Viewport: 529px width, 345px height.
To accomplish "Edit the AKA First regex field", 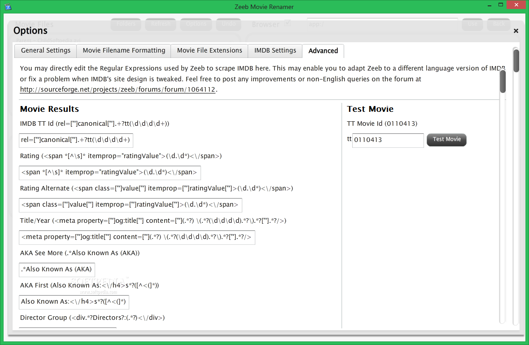I will click(74, 302).
